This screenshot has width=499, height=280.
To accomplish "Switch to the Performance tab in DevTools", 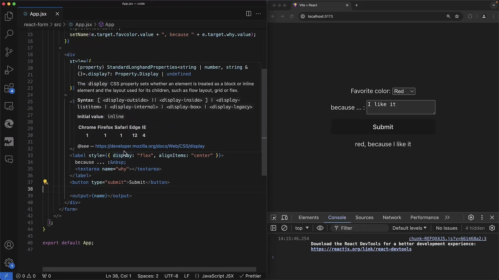I will tap(424, 218).
